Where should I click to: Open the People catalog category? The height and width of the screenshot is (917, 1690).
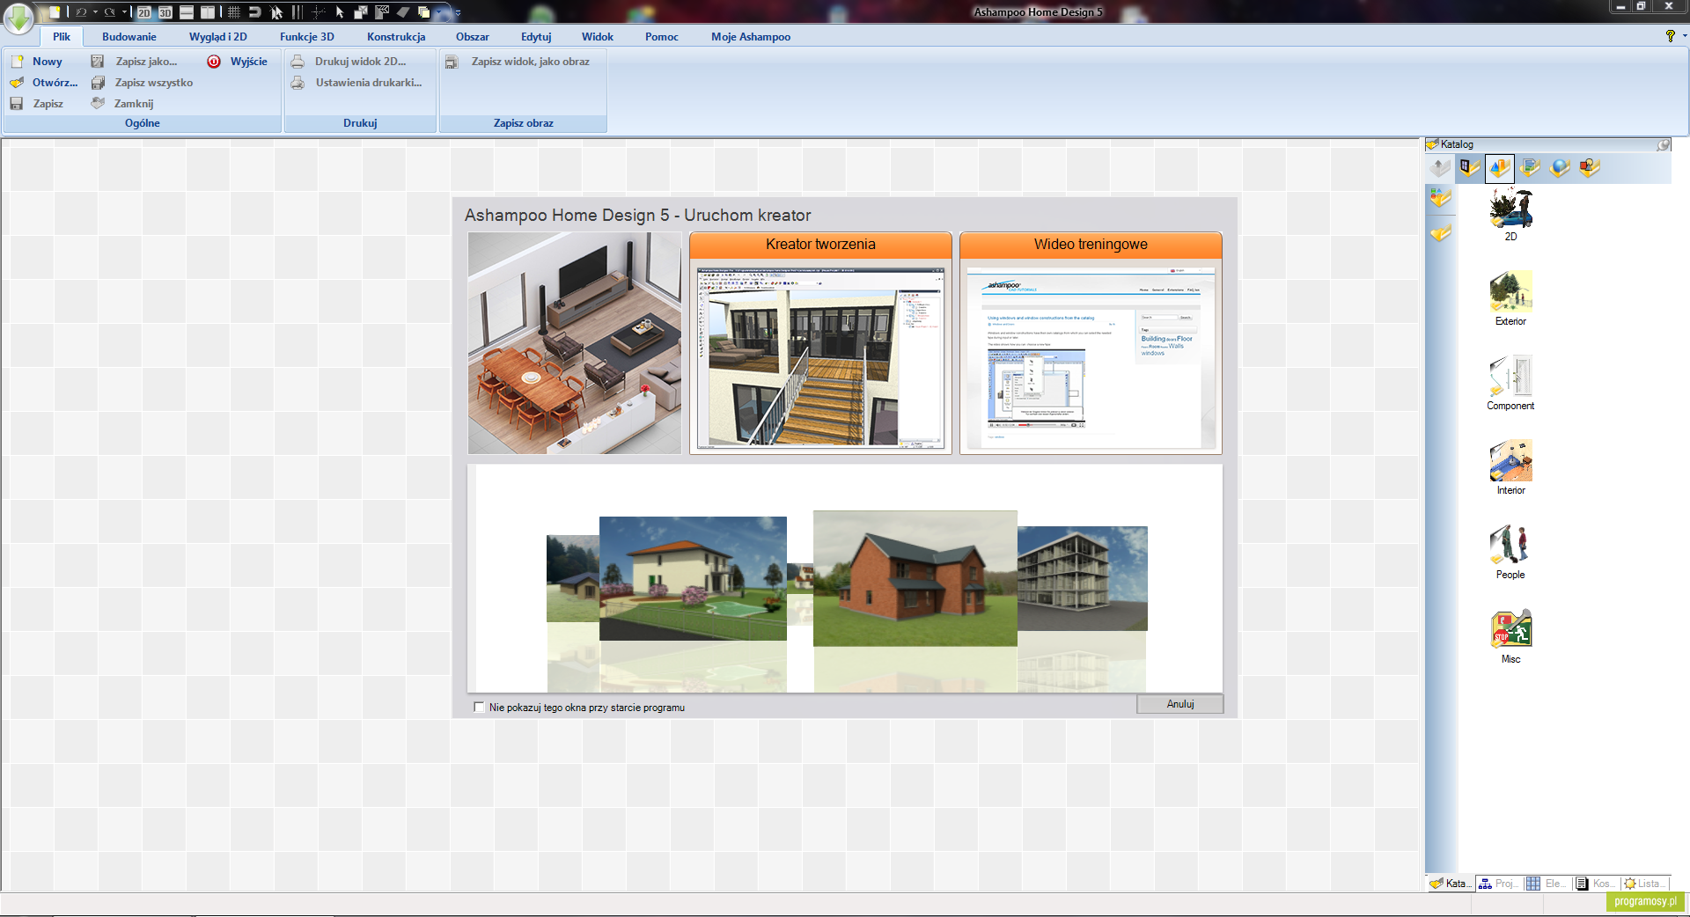pos(1510,553)
